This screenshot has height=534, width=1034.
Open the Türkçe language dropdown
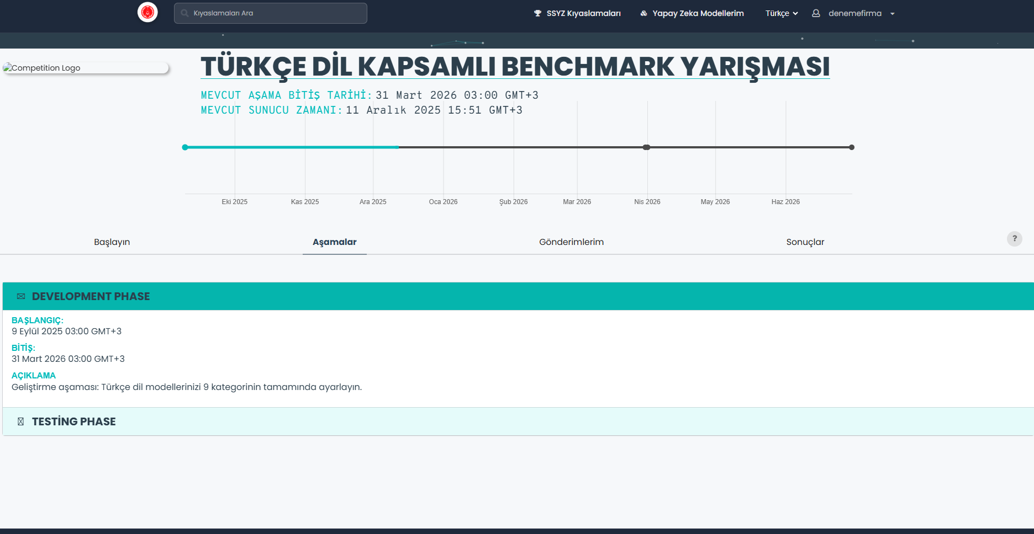click(x=781, y=13)
